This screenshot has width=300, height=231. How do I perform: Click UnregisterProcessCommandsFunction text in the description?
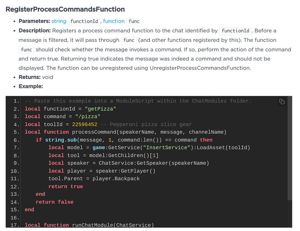tap(200, 68)
